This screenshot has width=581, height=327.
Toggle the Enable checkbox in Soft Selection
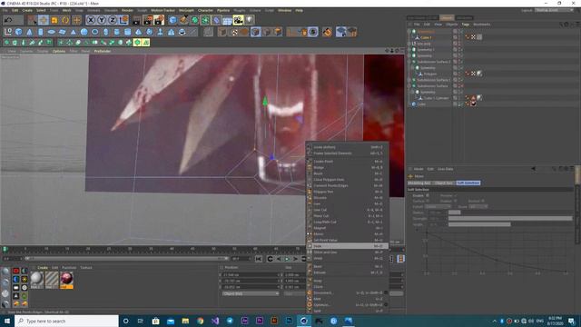(428, 195)
